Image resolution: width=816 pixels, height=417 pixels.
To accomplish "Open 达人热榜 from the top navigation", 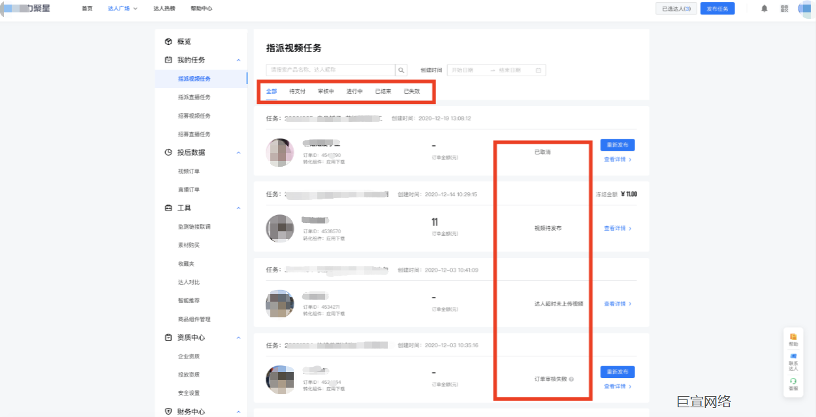I will (x=164, y=8).
